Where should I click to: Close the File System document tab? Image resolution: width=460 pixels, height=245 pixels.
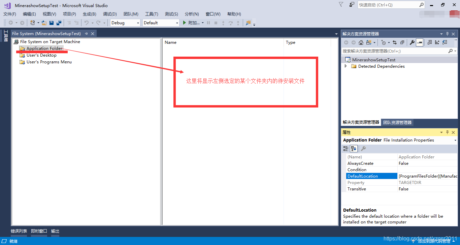[93, 34]
